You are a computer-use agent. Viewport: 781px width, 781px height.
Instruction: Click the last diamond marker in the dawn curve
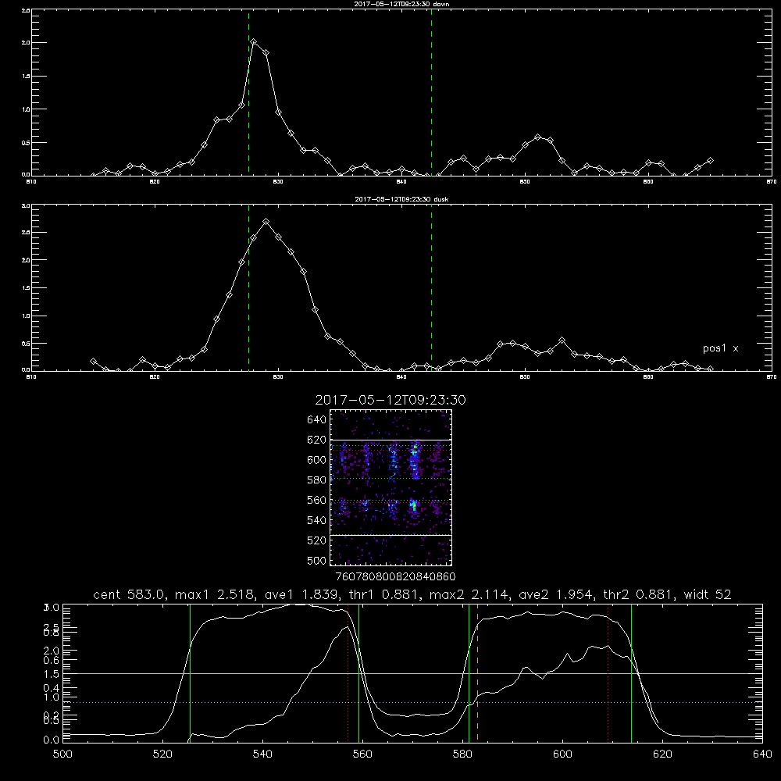pyautogui.click(x=710, y=160)
